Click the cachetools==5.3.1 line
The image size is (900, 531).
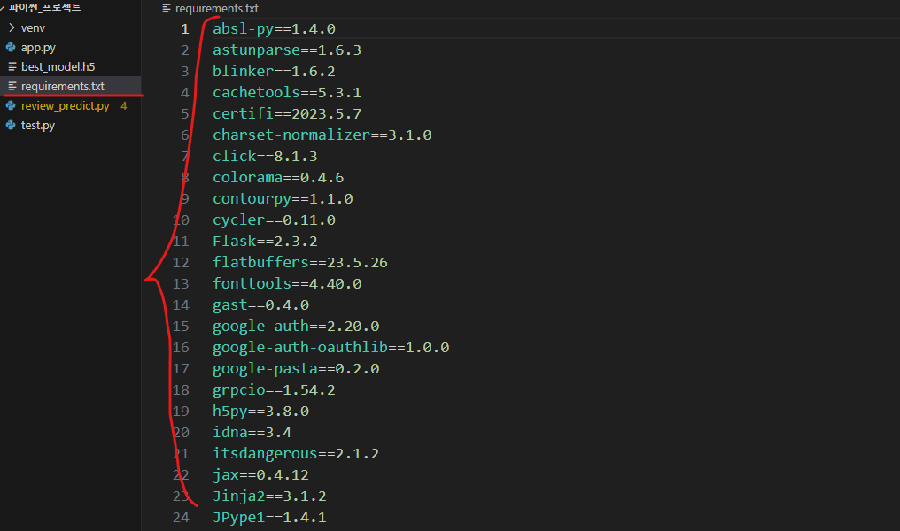[287, 92]
